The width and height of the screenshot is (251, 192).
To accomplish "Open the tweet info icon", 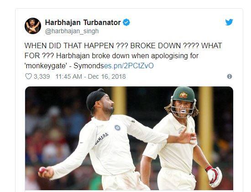I will (x=230, y=76).
